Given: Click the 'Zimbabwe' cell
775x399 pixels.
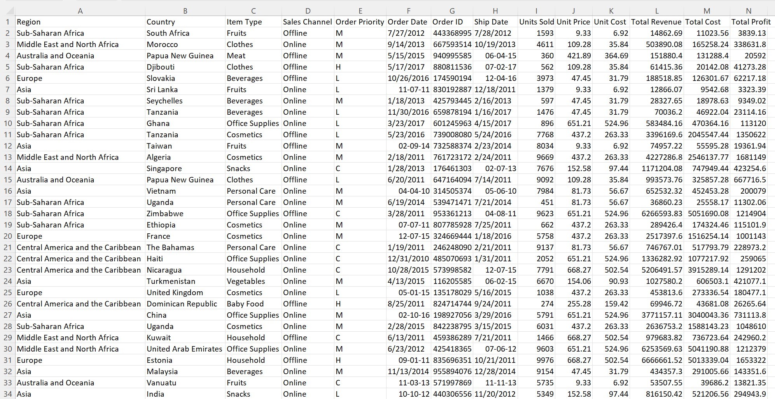Looking at the screenshot, I should pyautogui.click(x=185, y=213).
